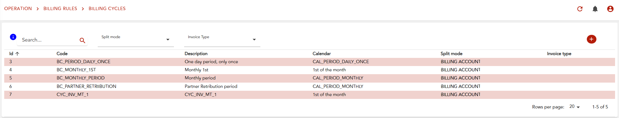Sort by Code column header
Viewport: 619px width, 118px height.
point(62,54)
